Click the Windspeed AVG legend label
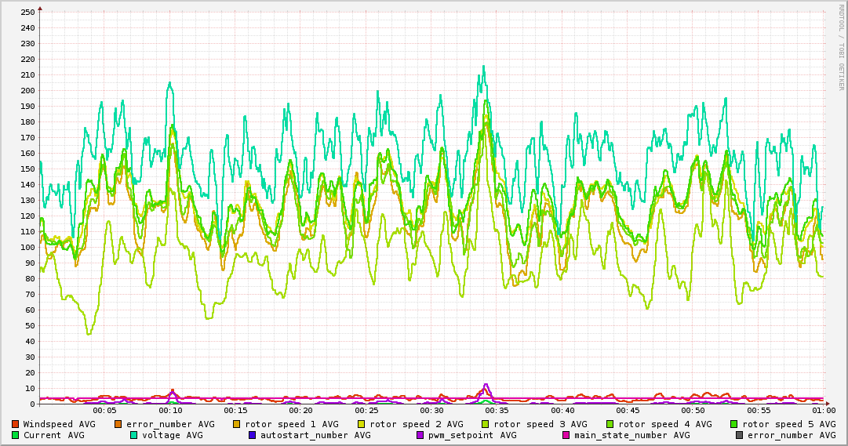The height and width of the screenshot is (446, 848). [59, 424]
